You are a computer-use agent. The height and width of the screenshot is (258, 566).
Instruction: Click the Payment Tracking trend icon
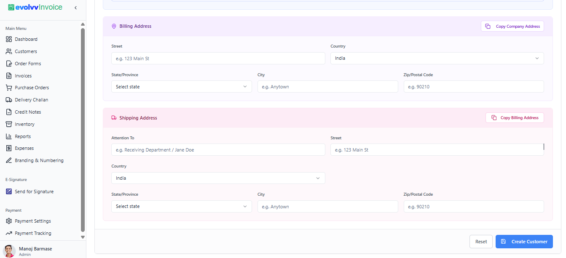pos(9,233)
